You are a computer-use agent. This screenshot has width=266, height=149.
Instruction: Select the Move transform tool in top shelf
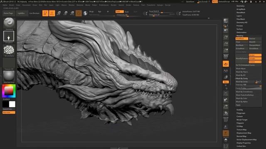click(59, 13)
